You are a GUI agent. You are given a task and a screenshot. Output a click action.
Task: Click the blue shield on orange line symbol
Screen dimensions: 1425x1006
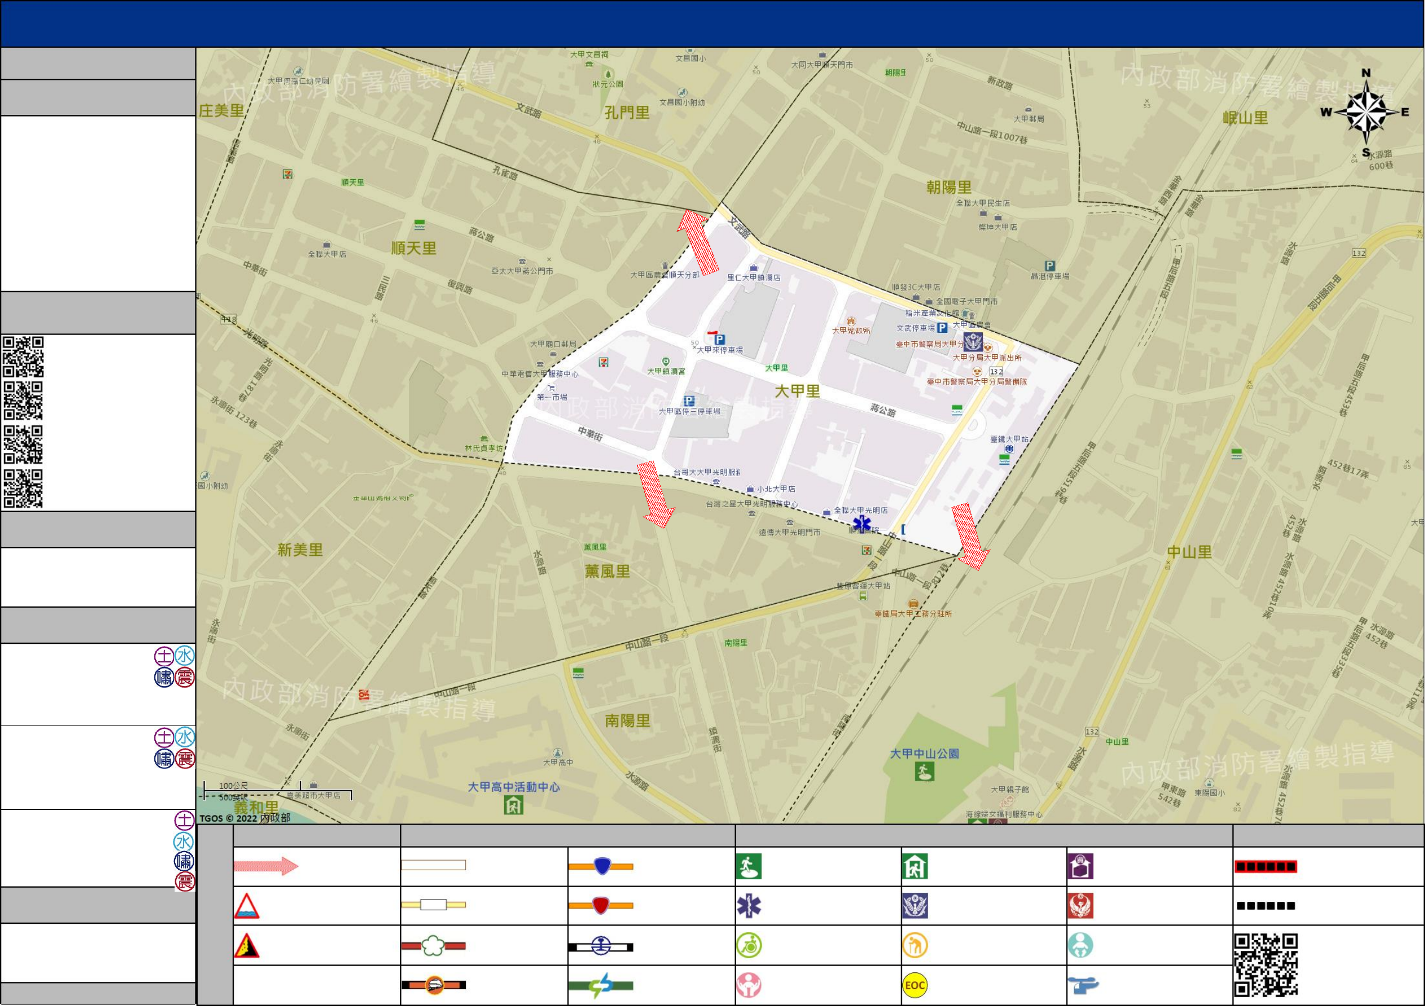[601, 866]
